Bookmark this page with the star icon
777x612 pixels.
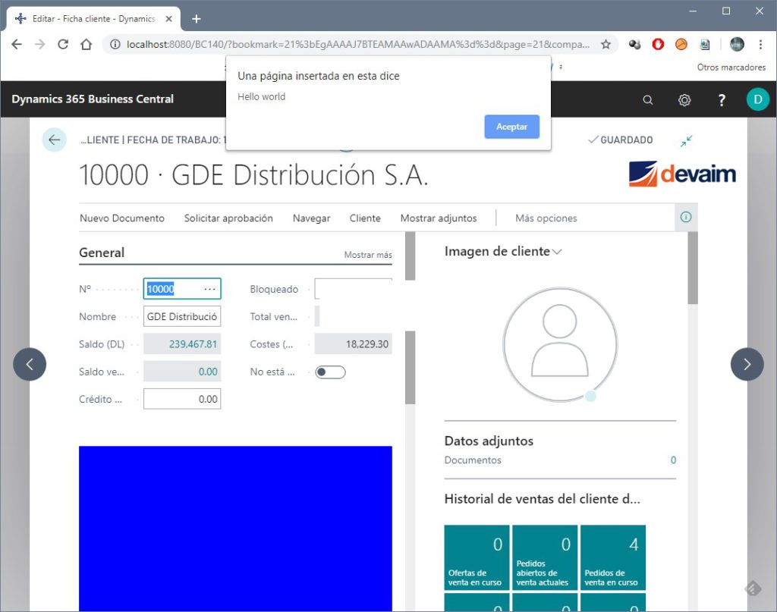(x=606, y=45)
